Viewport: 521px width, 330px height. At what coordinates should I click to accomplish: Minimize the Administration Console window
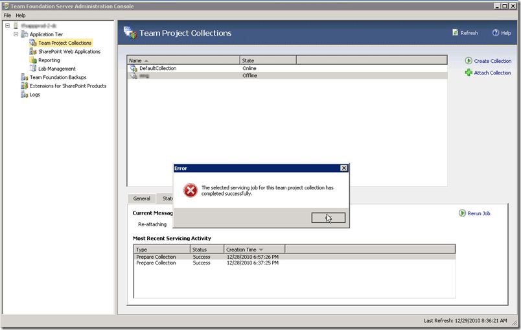497,6
